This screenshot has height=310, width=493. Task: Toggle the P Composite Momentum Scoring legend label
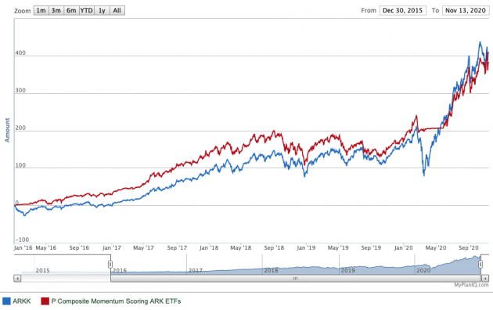[x=116, y=301]
